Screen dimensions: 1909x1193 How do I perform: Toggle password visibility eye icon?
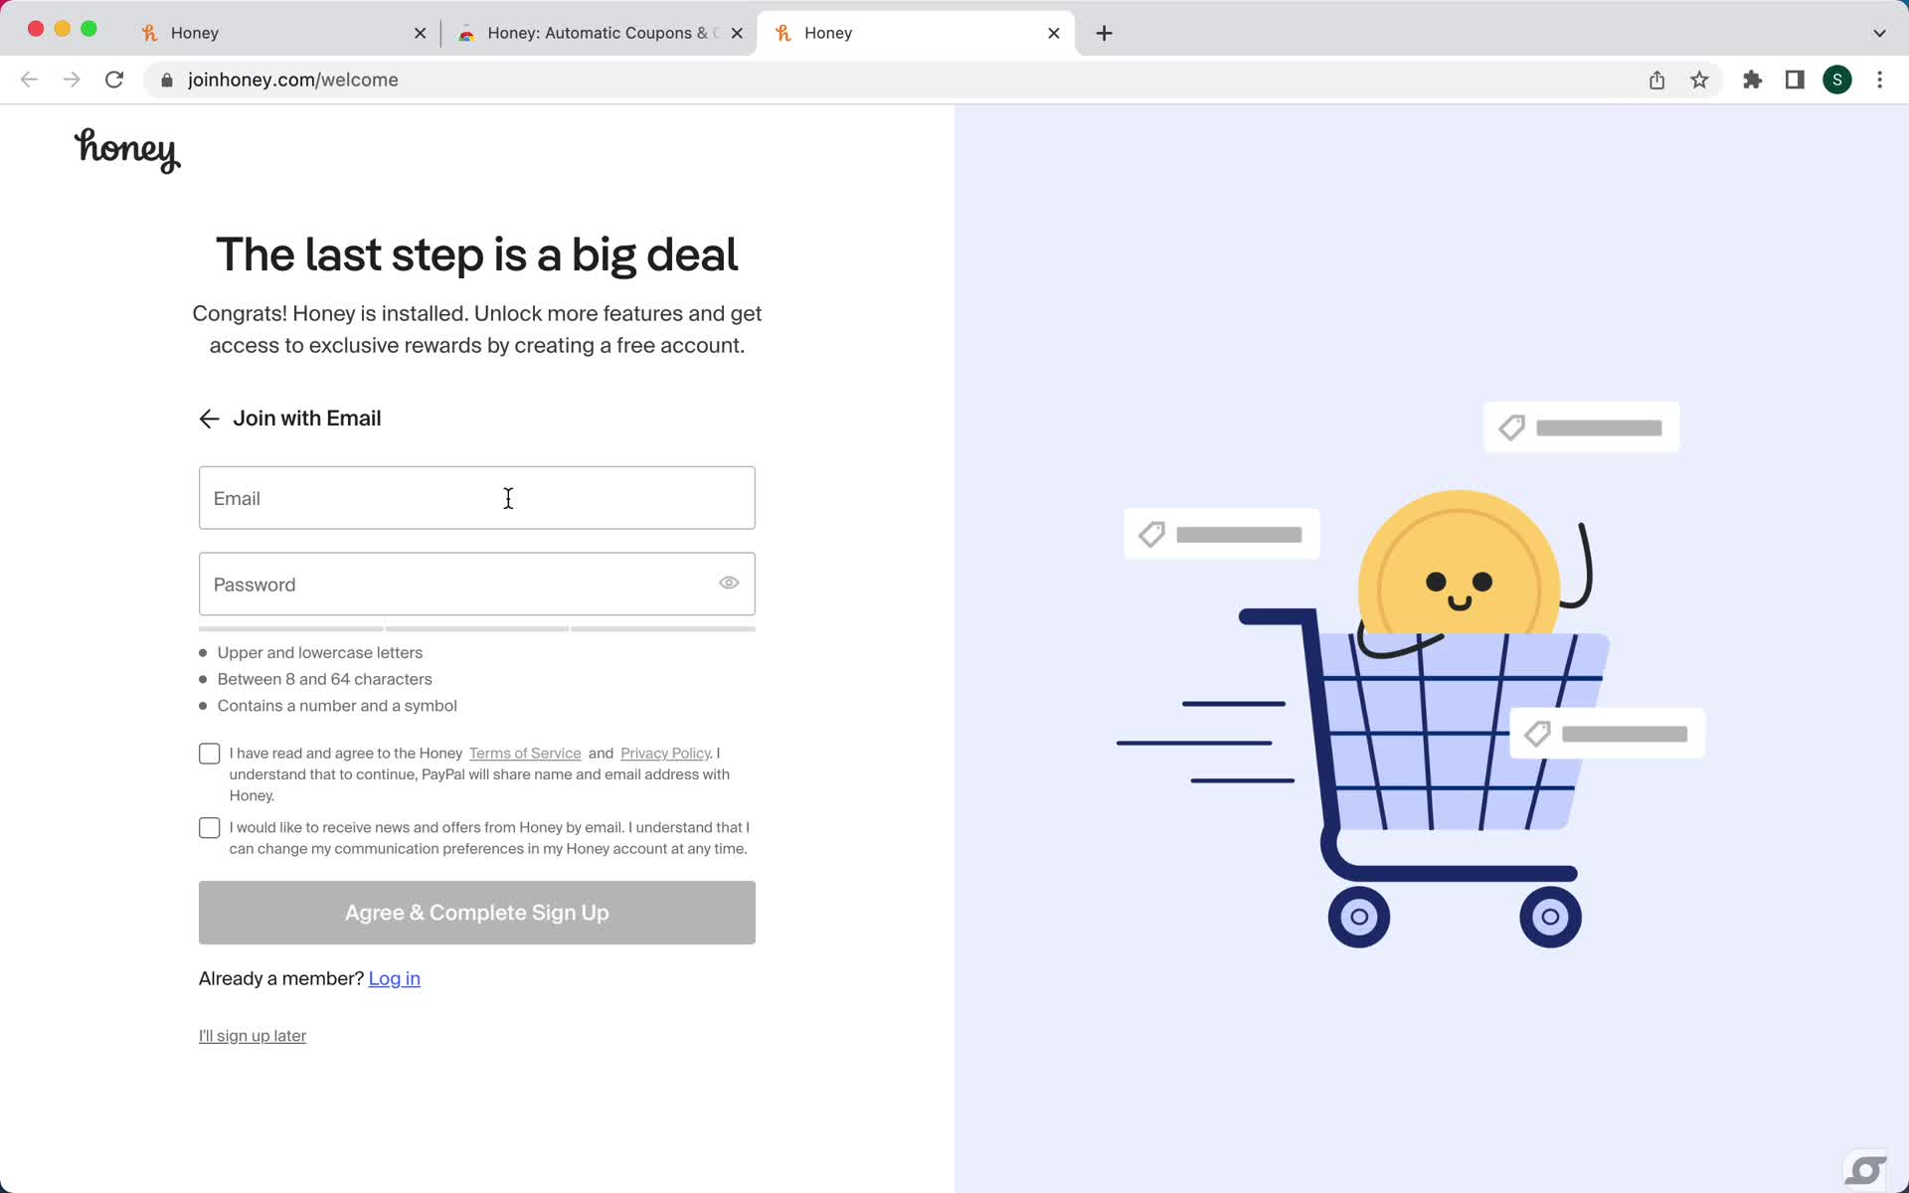tap(729, 583)
